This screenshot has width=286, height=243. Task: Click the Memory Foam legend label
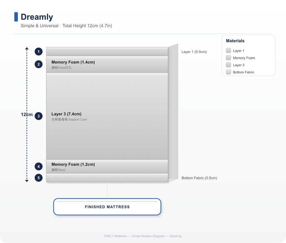click(x=244, y=58)
